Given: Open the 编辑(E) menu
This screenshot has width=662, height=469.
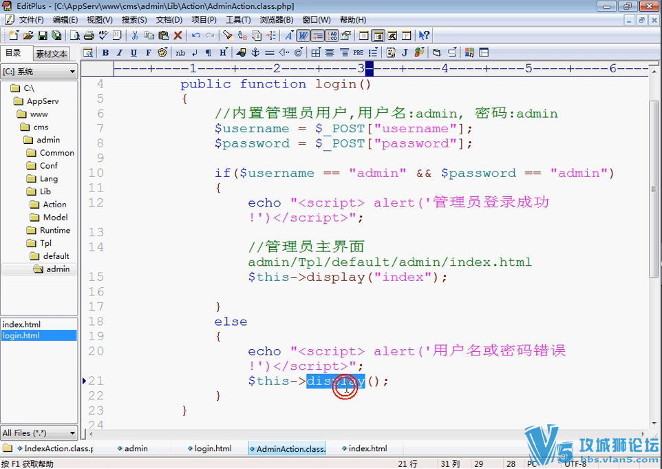Looking at the screenshot, I should (65, 20).
